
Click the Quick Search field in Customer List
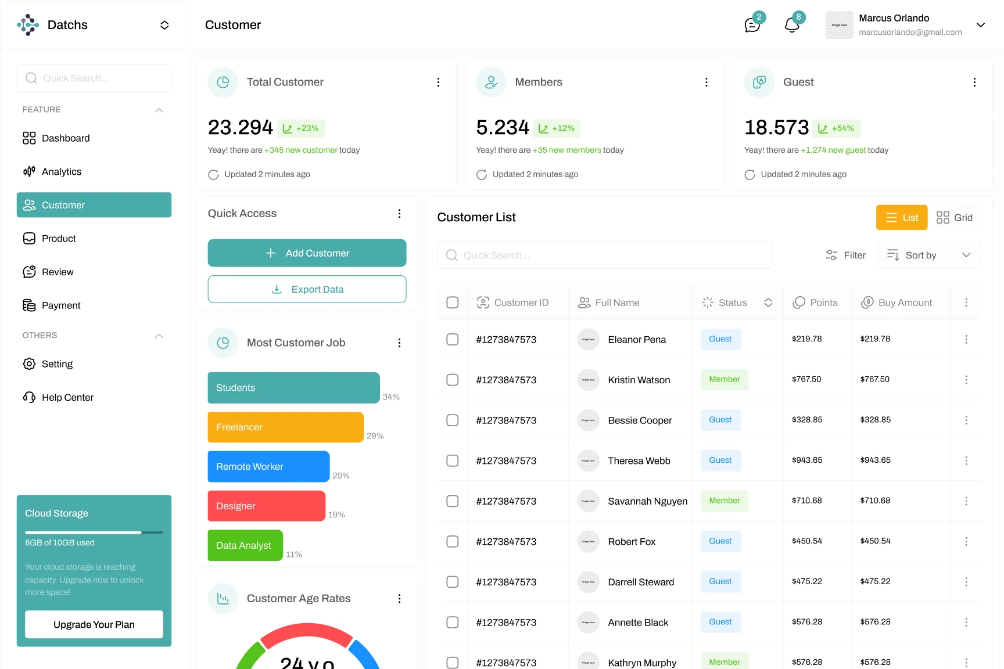pyautogui.click(x=604, y=255)
